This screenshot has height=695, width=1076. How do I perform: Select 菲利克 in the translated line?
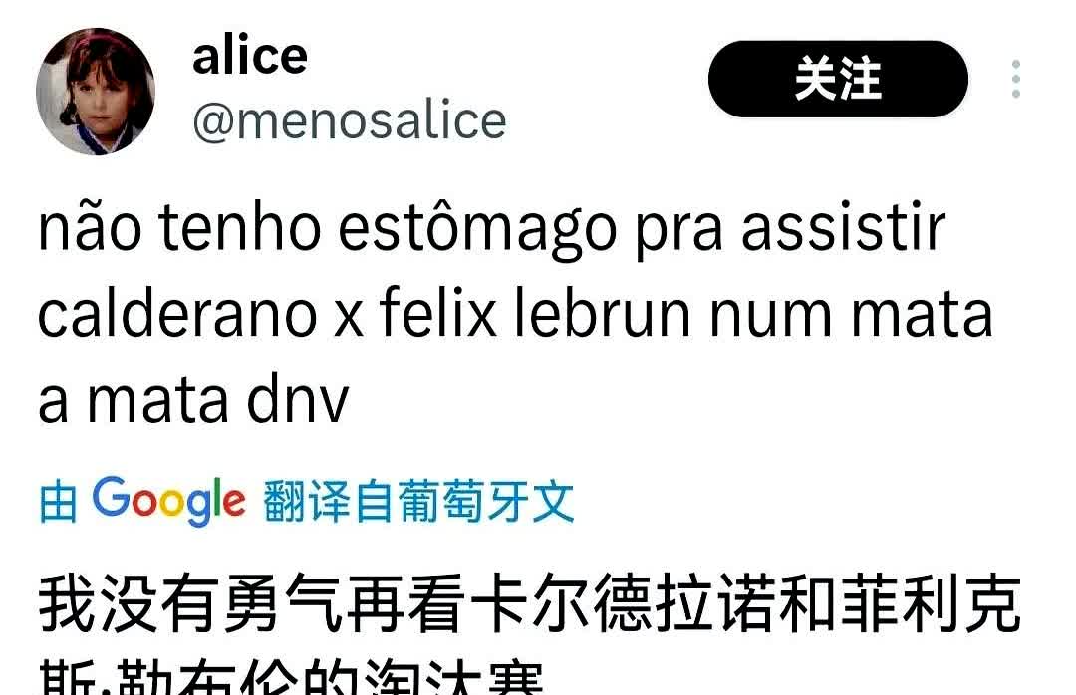930,604
